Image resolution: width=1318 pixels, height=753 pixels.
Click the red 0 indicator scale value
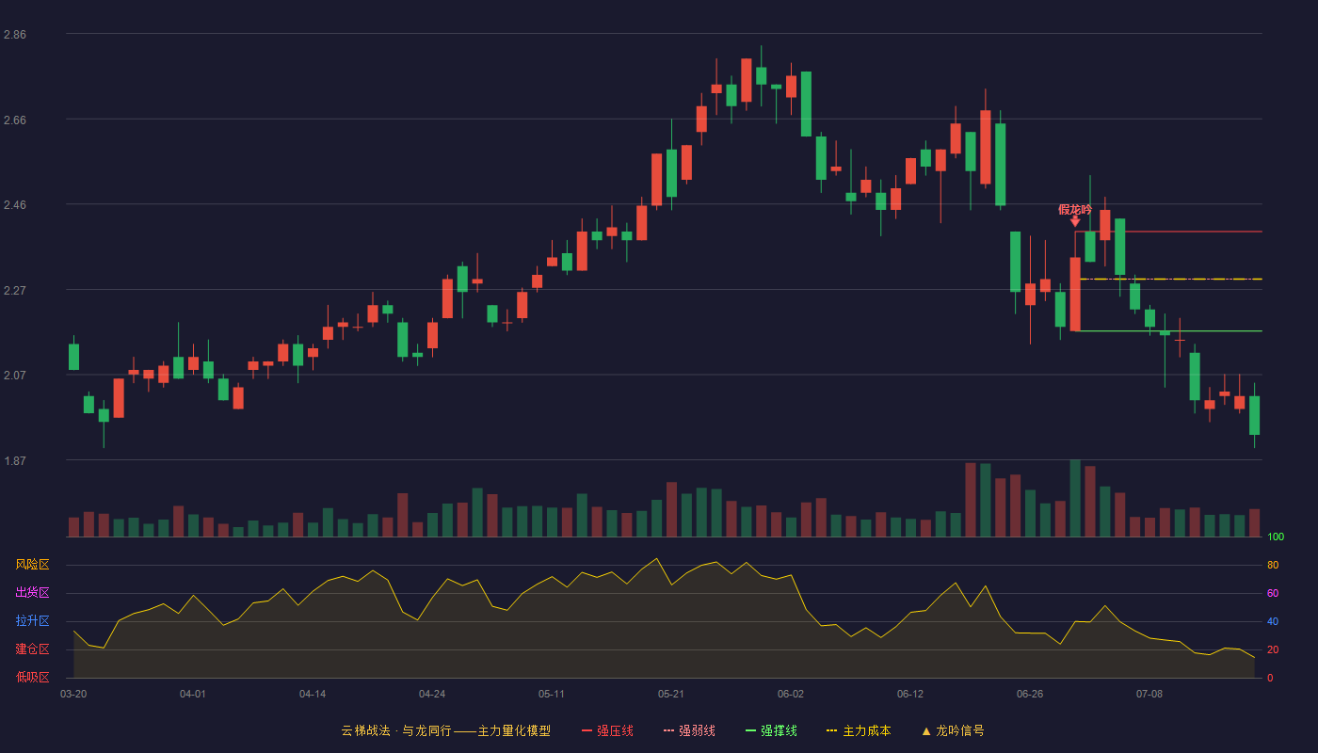(1270, 678)
